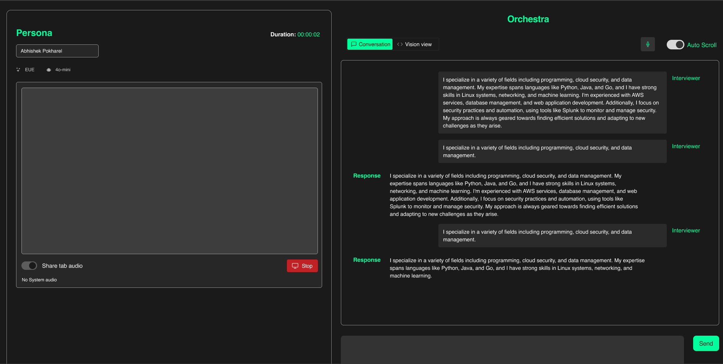Toggle Share tab audio switch
Viewport: 723px width, 364px height.
pyautogui.click(x=29, y=266)
